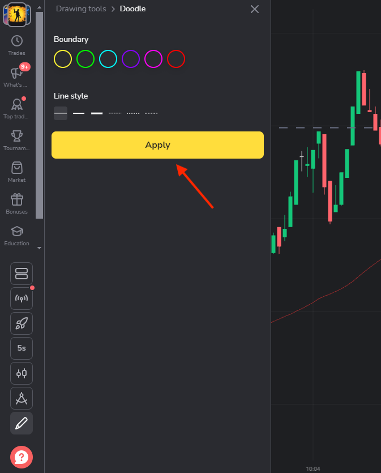This screenshot has height=473, width=381.
Task: Select the thin solid line style
Action: (x=61, y=113)
